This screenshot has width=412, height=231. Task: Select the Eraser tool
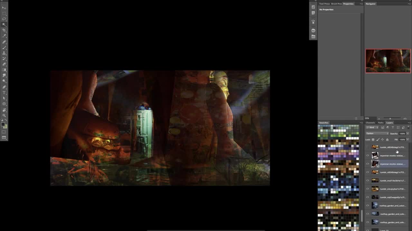[4, 64]
